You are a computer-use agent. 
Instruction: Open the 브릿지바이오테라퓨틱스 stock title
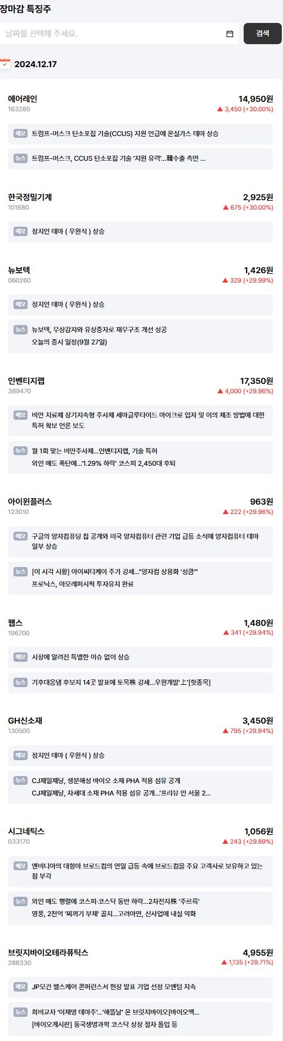point(48,953)
